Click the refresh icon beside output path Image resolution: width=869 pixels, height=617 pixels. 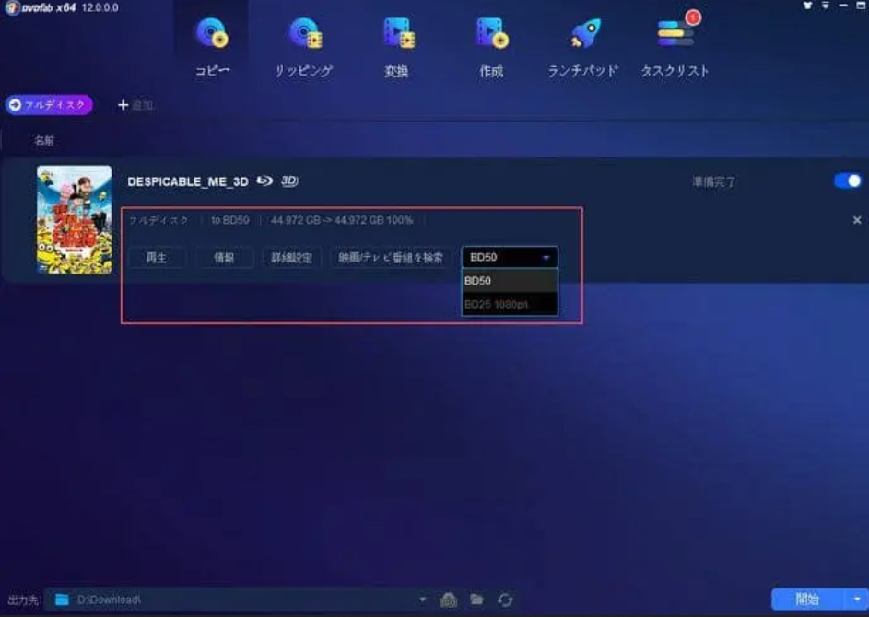click(x=505, y=600)
